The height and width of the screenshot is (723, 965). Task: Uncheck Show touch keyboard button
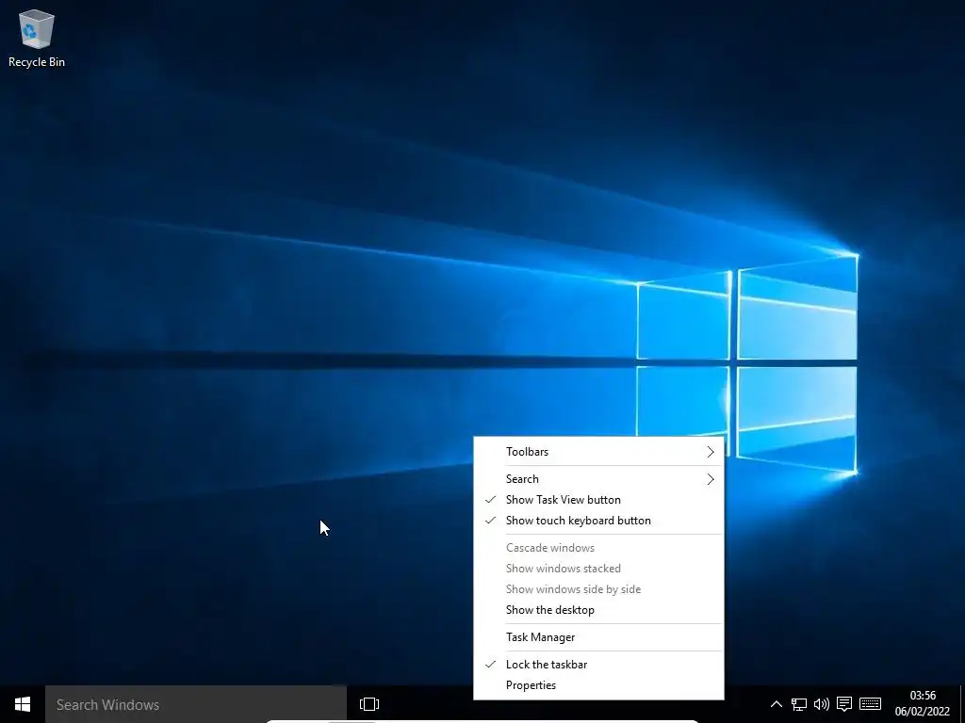pyautogui.click(x=598, y=521)
